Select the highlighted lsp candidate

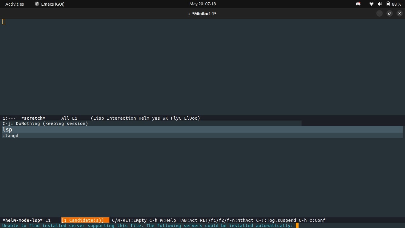click(7, 129)
